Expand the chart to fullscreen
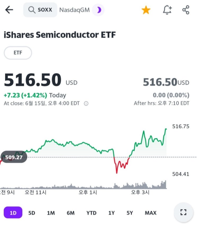This screenshot has width=197, height=232. (x=183, y=212)
